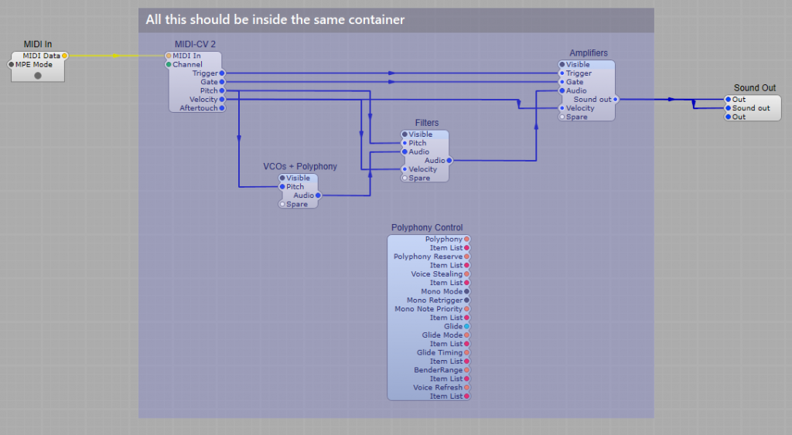Click the MIDI Data pin on MIDI In
The image size is (792, 435).
tap(65, 56)
